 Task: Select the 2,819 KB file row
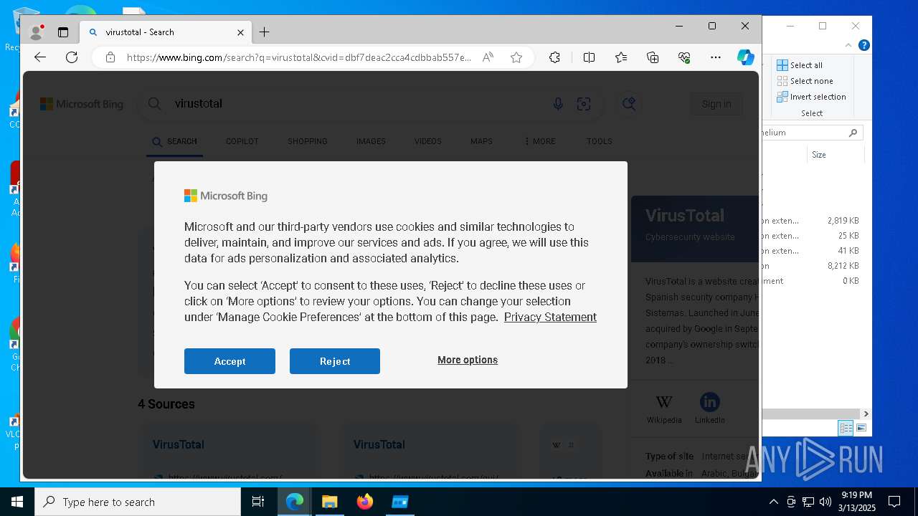812,221
